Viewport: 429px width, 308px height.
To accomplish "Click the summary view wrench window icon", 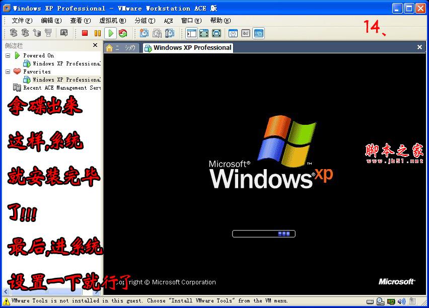I will coord(233,33).
